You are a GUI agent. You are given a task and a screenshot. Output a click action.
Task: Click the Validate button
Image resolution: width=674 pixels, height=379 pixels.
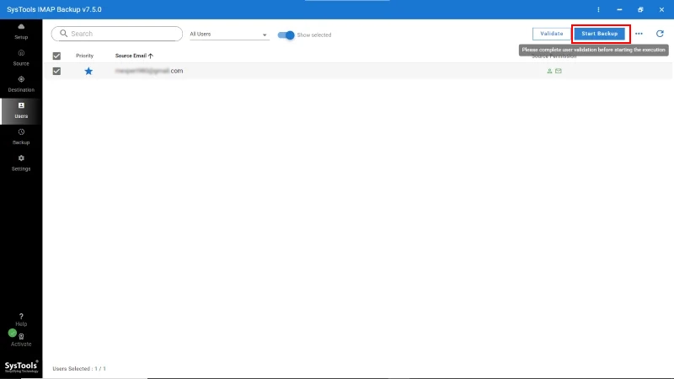[552, 34]
